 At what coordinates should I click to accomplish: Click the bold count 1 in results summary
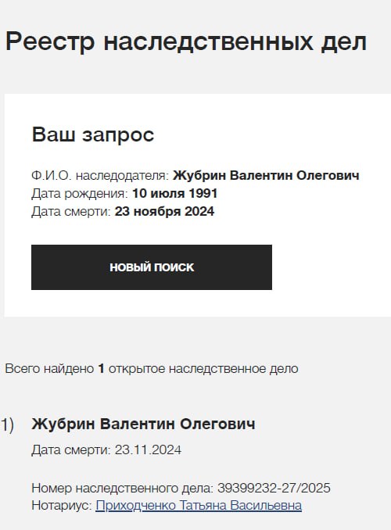(x=101, y=368)
